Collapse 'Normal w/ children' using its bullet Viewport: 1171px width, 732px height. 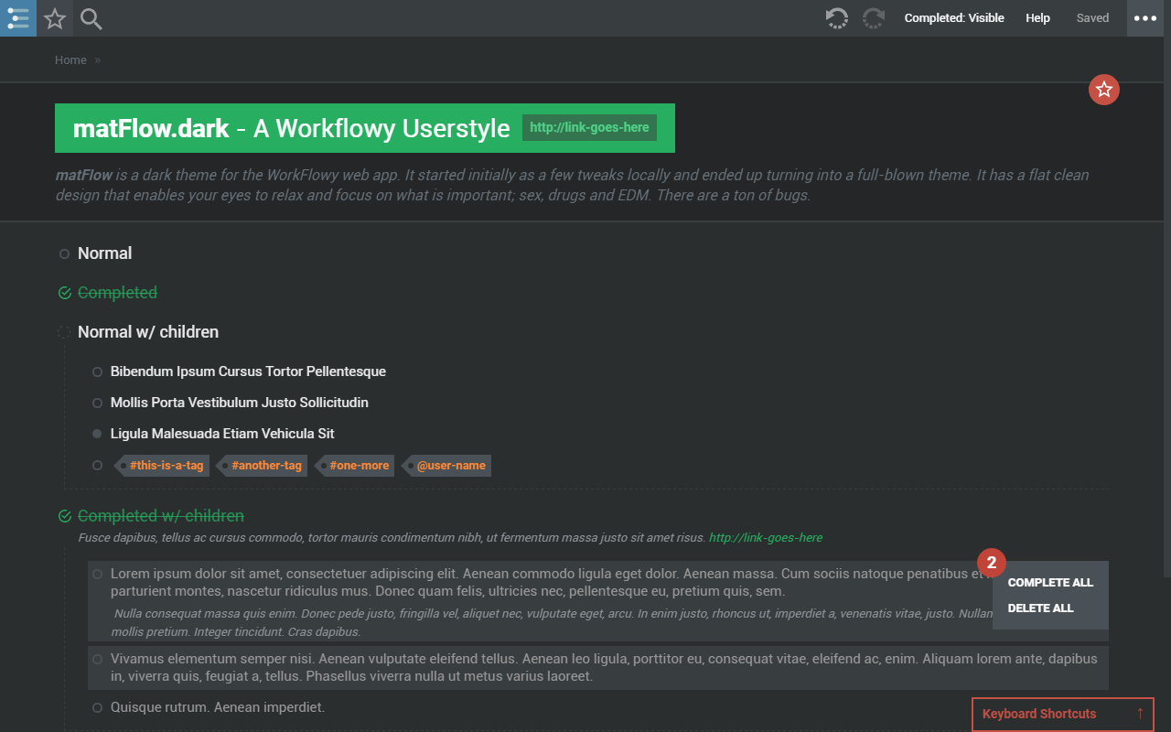[63, 332]
